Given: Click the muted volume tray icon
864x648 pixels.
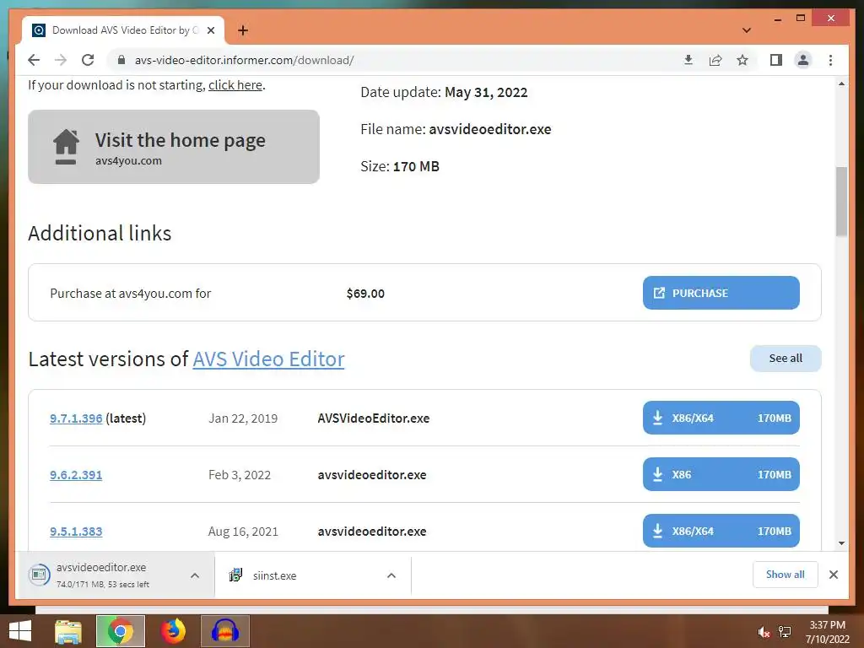Looking at the screenshot, I should tap(764, 632).
